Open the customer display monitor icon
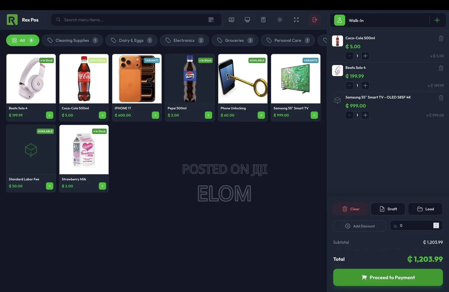The image size is (449, 292). point(247,20)
